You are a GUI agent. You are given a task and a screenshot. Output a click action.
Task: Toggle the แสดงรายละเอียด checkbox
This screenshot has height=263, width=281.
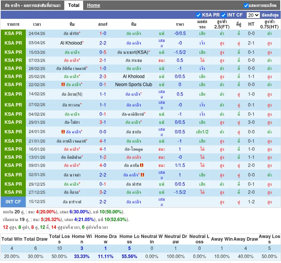click(x=246, y=5)
